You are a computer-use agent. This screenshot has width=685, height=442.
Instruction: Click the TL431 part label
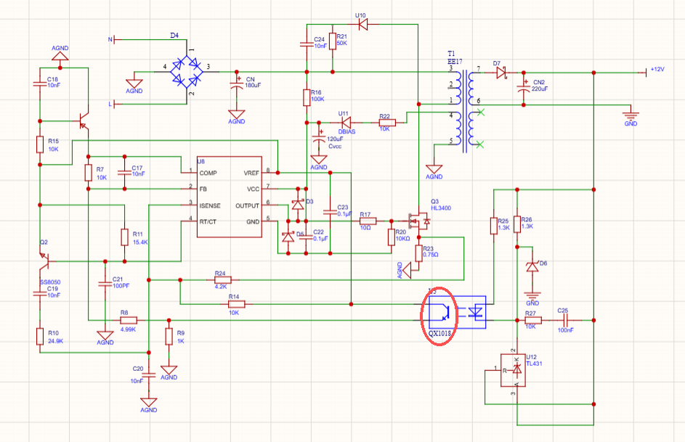(535, 364)
